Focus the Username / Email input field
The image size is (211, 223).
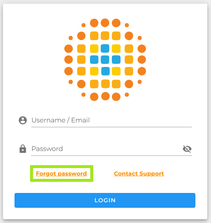111,120
